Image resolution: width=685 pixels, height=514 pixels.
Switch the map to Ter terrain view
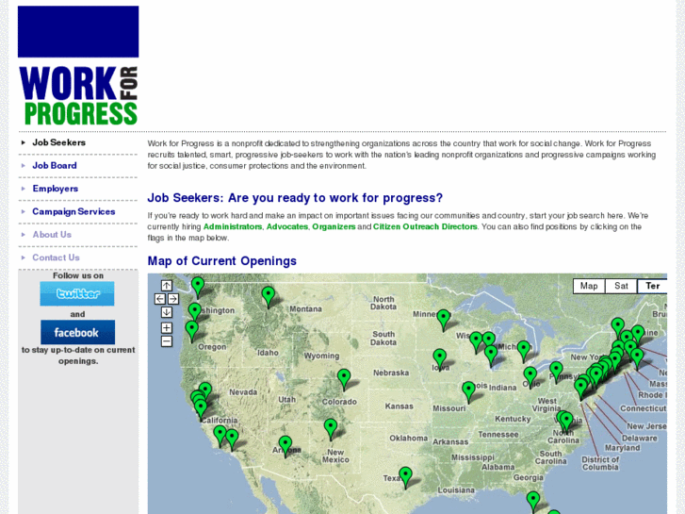click(x=652, y=286)
